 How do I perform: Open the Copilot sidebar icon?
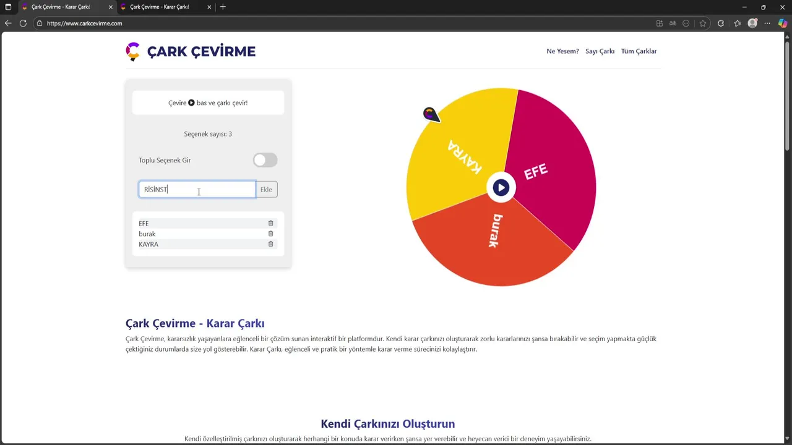click(783, 23)
